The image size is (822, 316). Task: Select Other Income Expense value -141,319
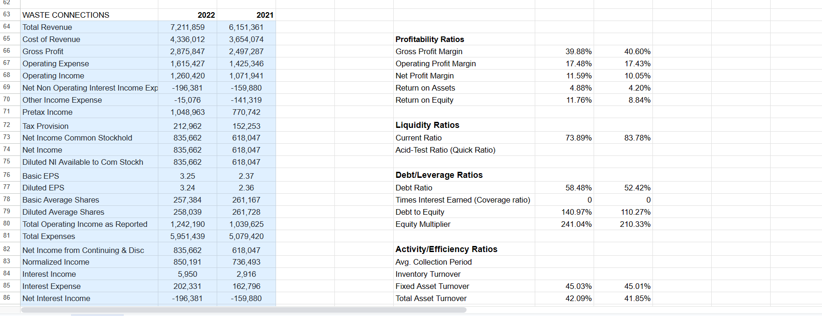(x=246, y=100)
